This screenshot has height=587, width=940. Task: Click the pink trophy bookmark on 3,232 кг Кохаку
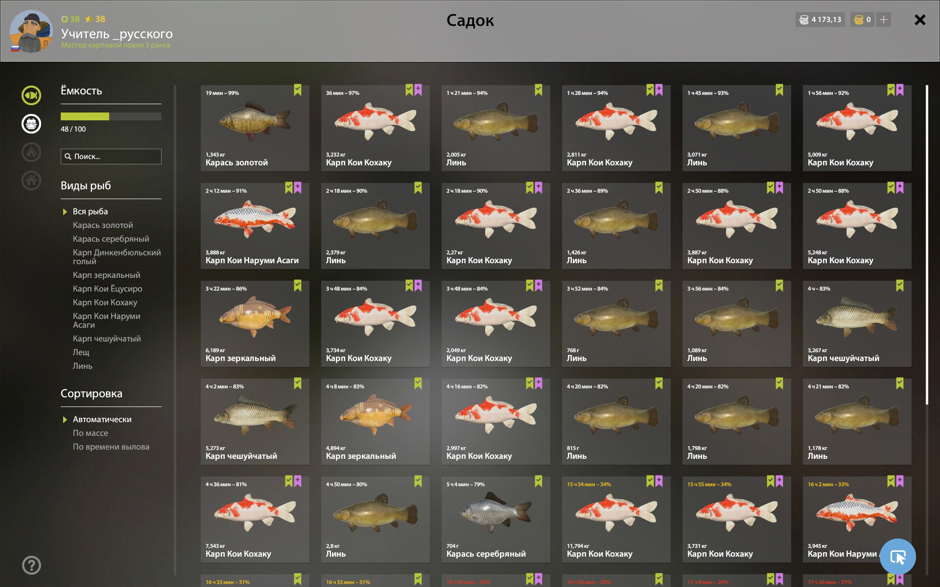418,90
